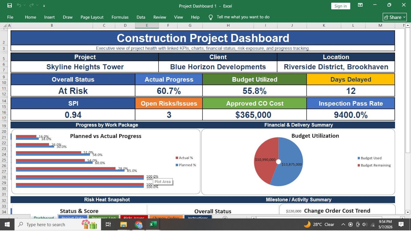The height and width of the screenshot is (231, 411).
Task: Click Tell me what you want to do box
Action: tap(243, 17)
